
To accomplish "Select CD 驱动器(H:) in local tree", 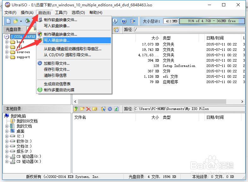I will coord(29,161).
